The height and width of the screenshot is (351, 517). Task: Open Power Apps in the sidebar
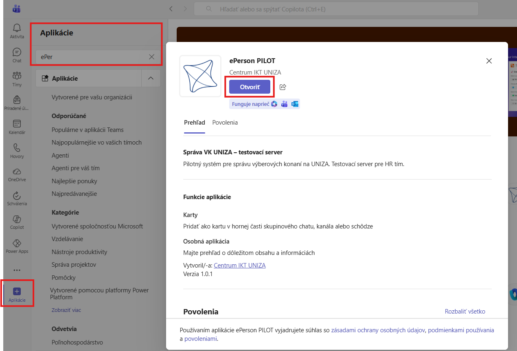17,246
